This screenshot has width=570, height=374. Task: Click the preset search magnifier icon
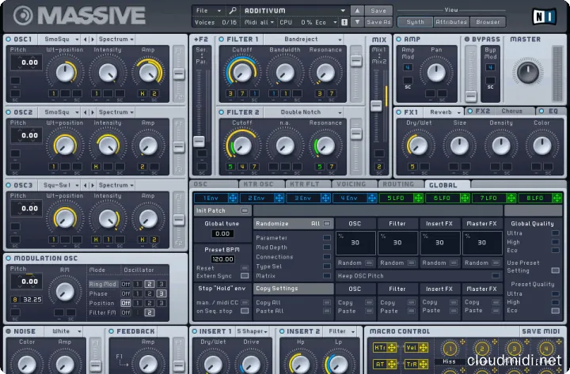233,11
